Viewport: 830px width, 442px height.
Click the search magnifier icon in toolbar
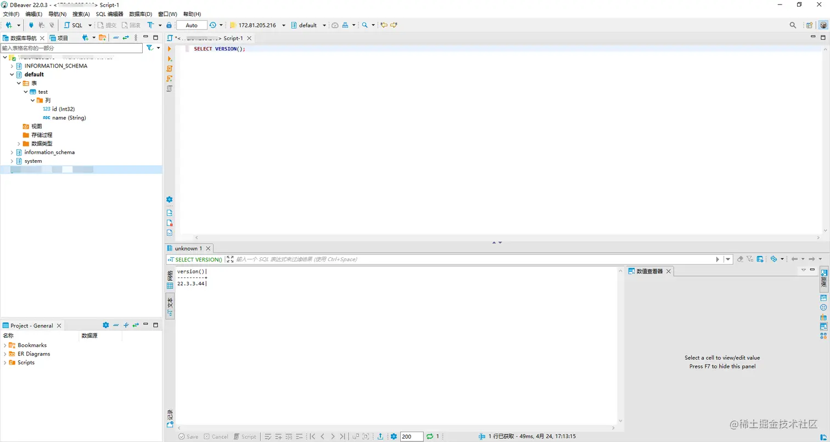[364, 25]
